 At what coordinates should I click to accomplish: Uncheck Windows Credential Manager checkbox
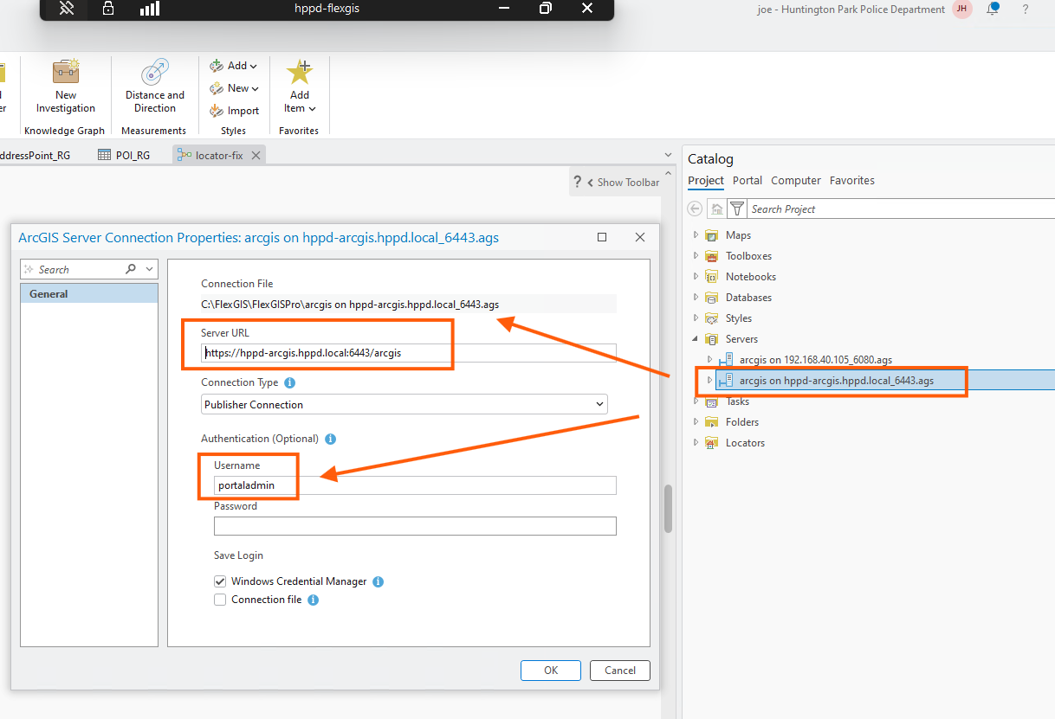click(x=220, y=581)
